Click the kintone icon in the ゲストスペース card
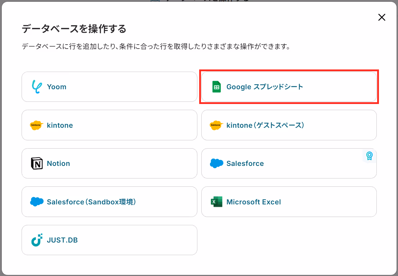The height and width of the screenshot is (276, 398). tap(216, 125)
